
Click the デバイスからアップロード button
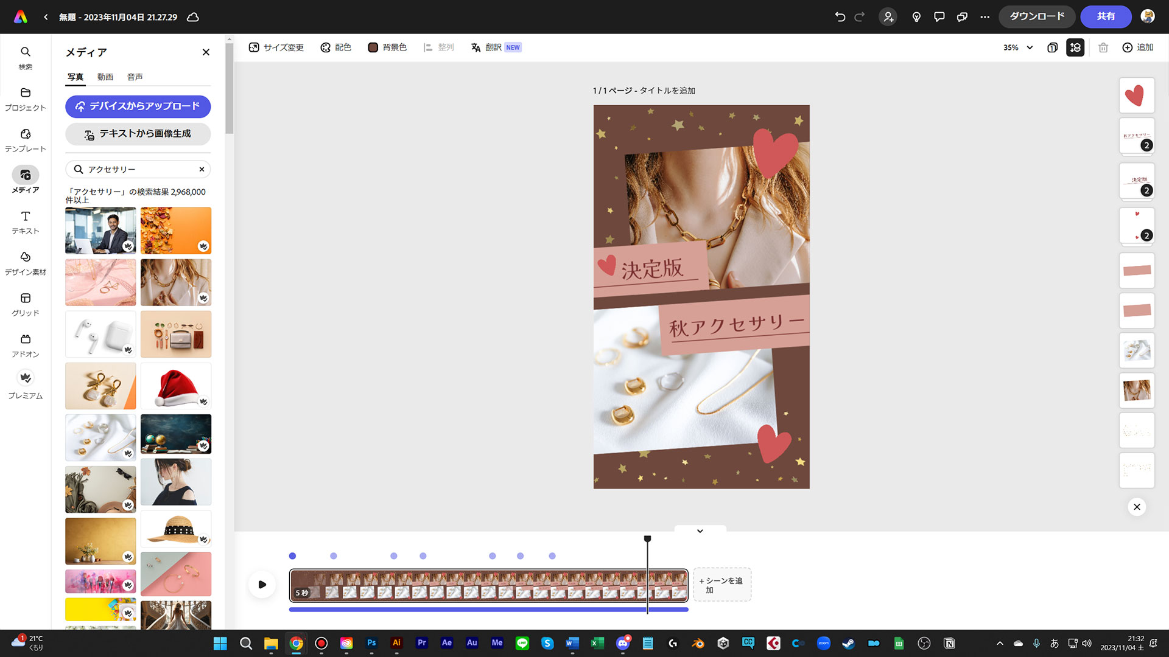click(138, 106)
